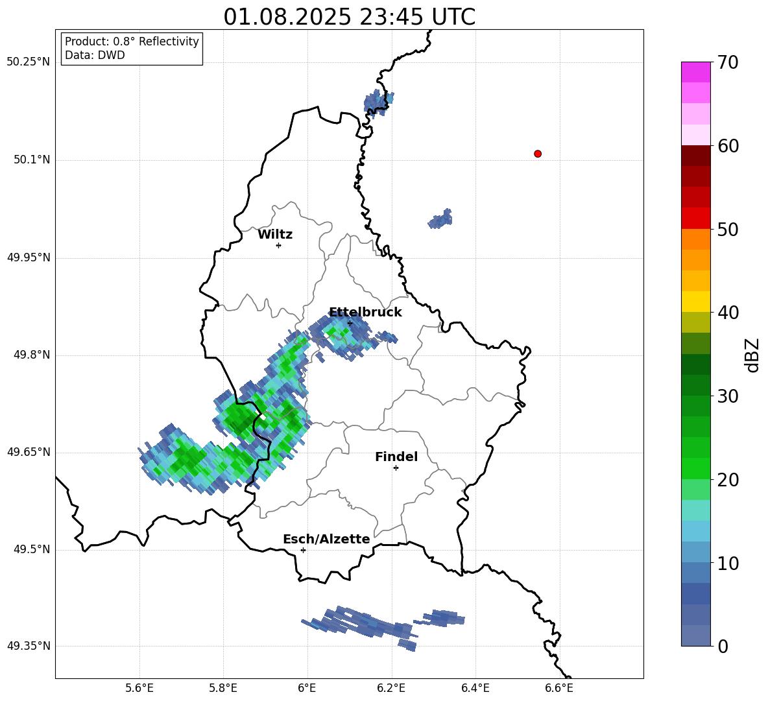Click the colorbar tick label 60
The width and height of the screenshot is (768, 701).
click(728, 146)
